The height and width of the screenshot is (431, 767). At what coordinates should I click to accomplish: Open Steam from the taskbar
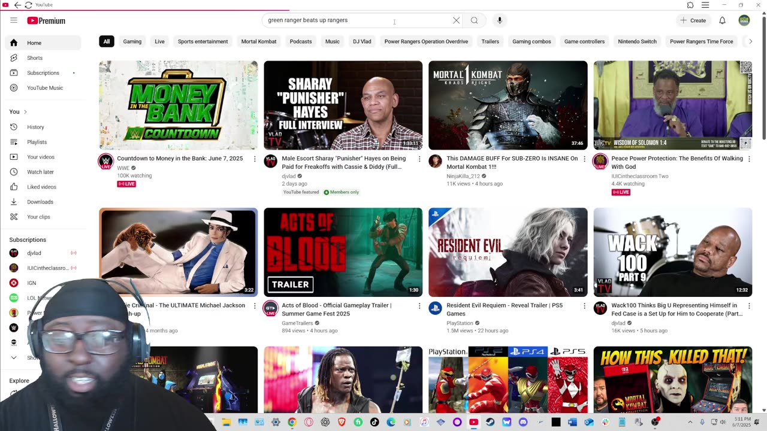[490, 422]
